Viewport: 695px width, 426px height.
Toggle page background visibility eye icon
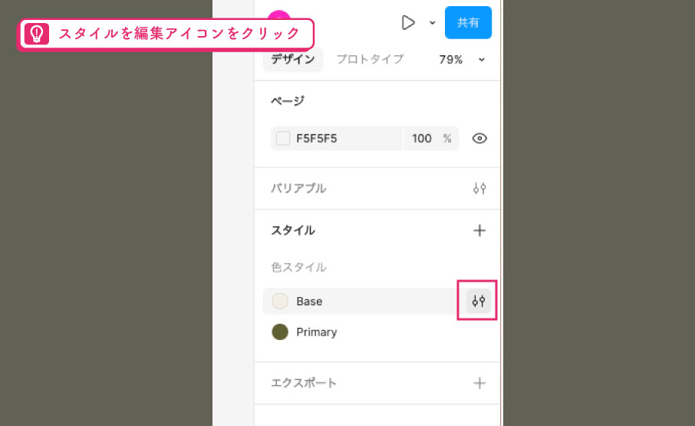pos(479,138)
